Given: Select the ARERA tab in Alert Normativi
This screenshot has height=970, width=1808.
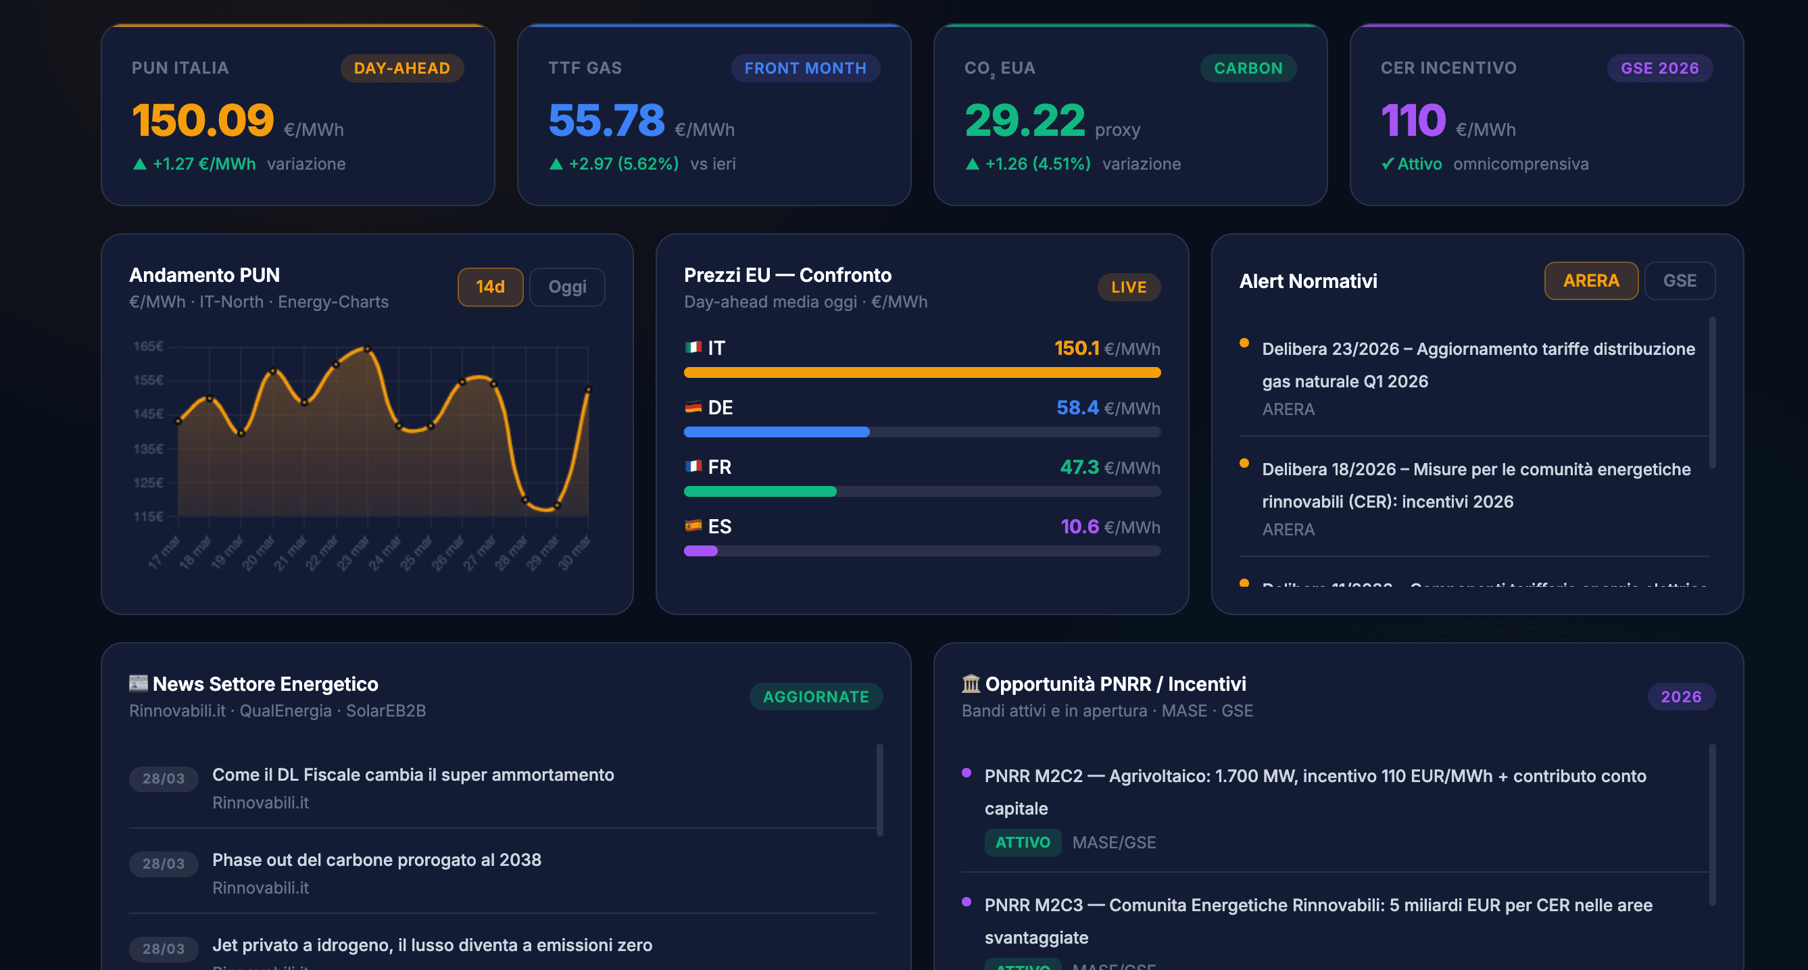Looking at the screenshot, I should click(1591, 280).
